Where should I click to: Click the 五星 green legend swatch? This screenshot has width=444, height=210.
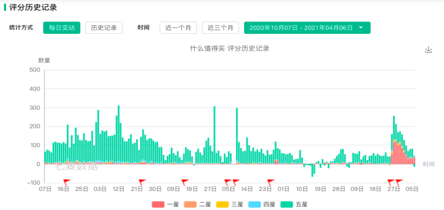pyautogui.click(x=286, y=204)
